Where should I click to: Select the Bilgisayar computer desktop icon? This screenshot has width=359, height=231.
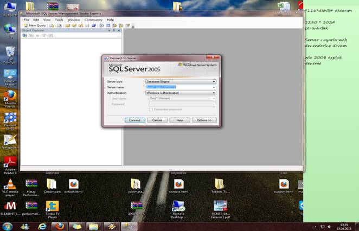(10, 9)
